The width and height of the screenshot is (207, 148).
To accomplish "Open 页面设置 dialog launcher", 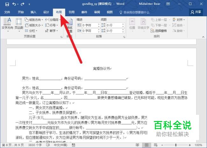I will [61, 37].
